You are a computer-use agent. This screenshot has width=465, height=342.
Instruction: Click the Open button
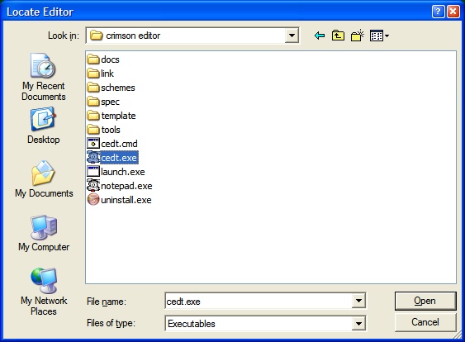coord(425,301)
